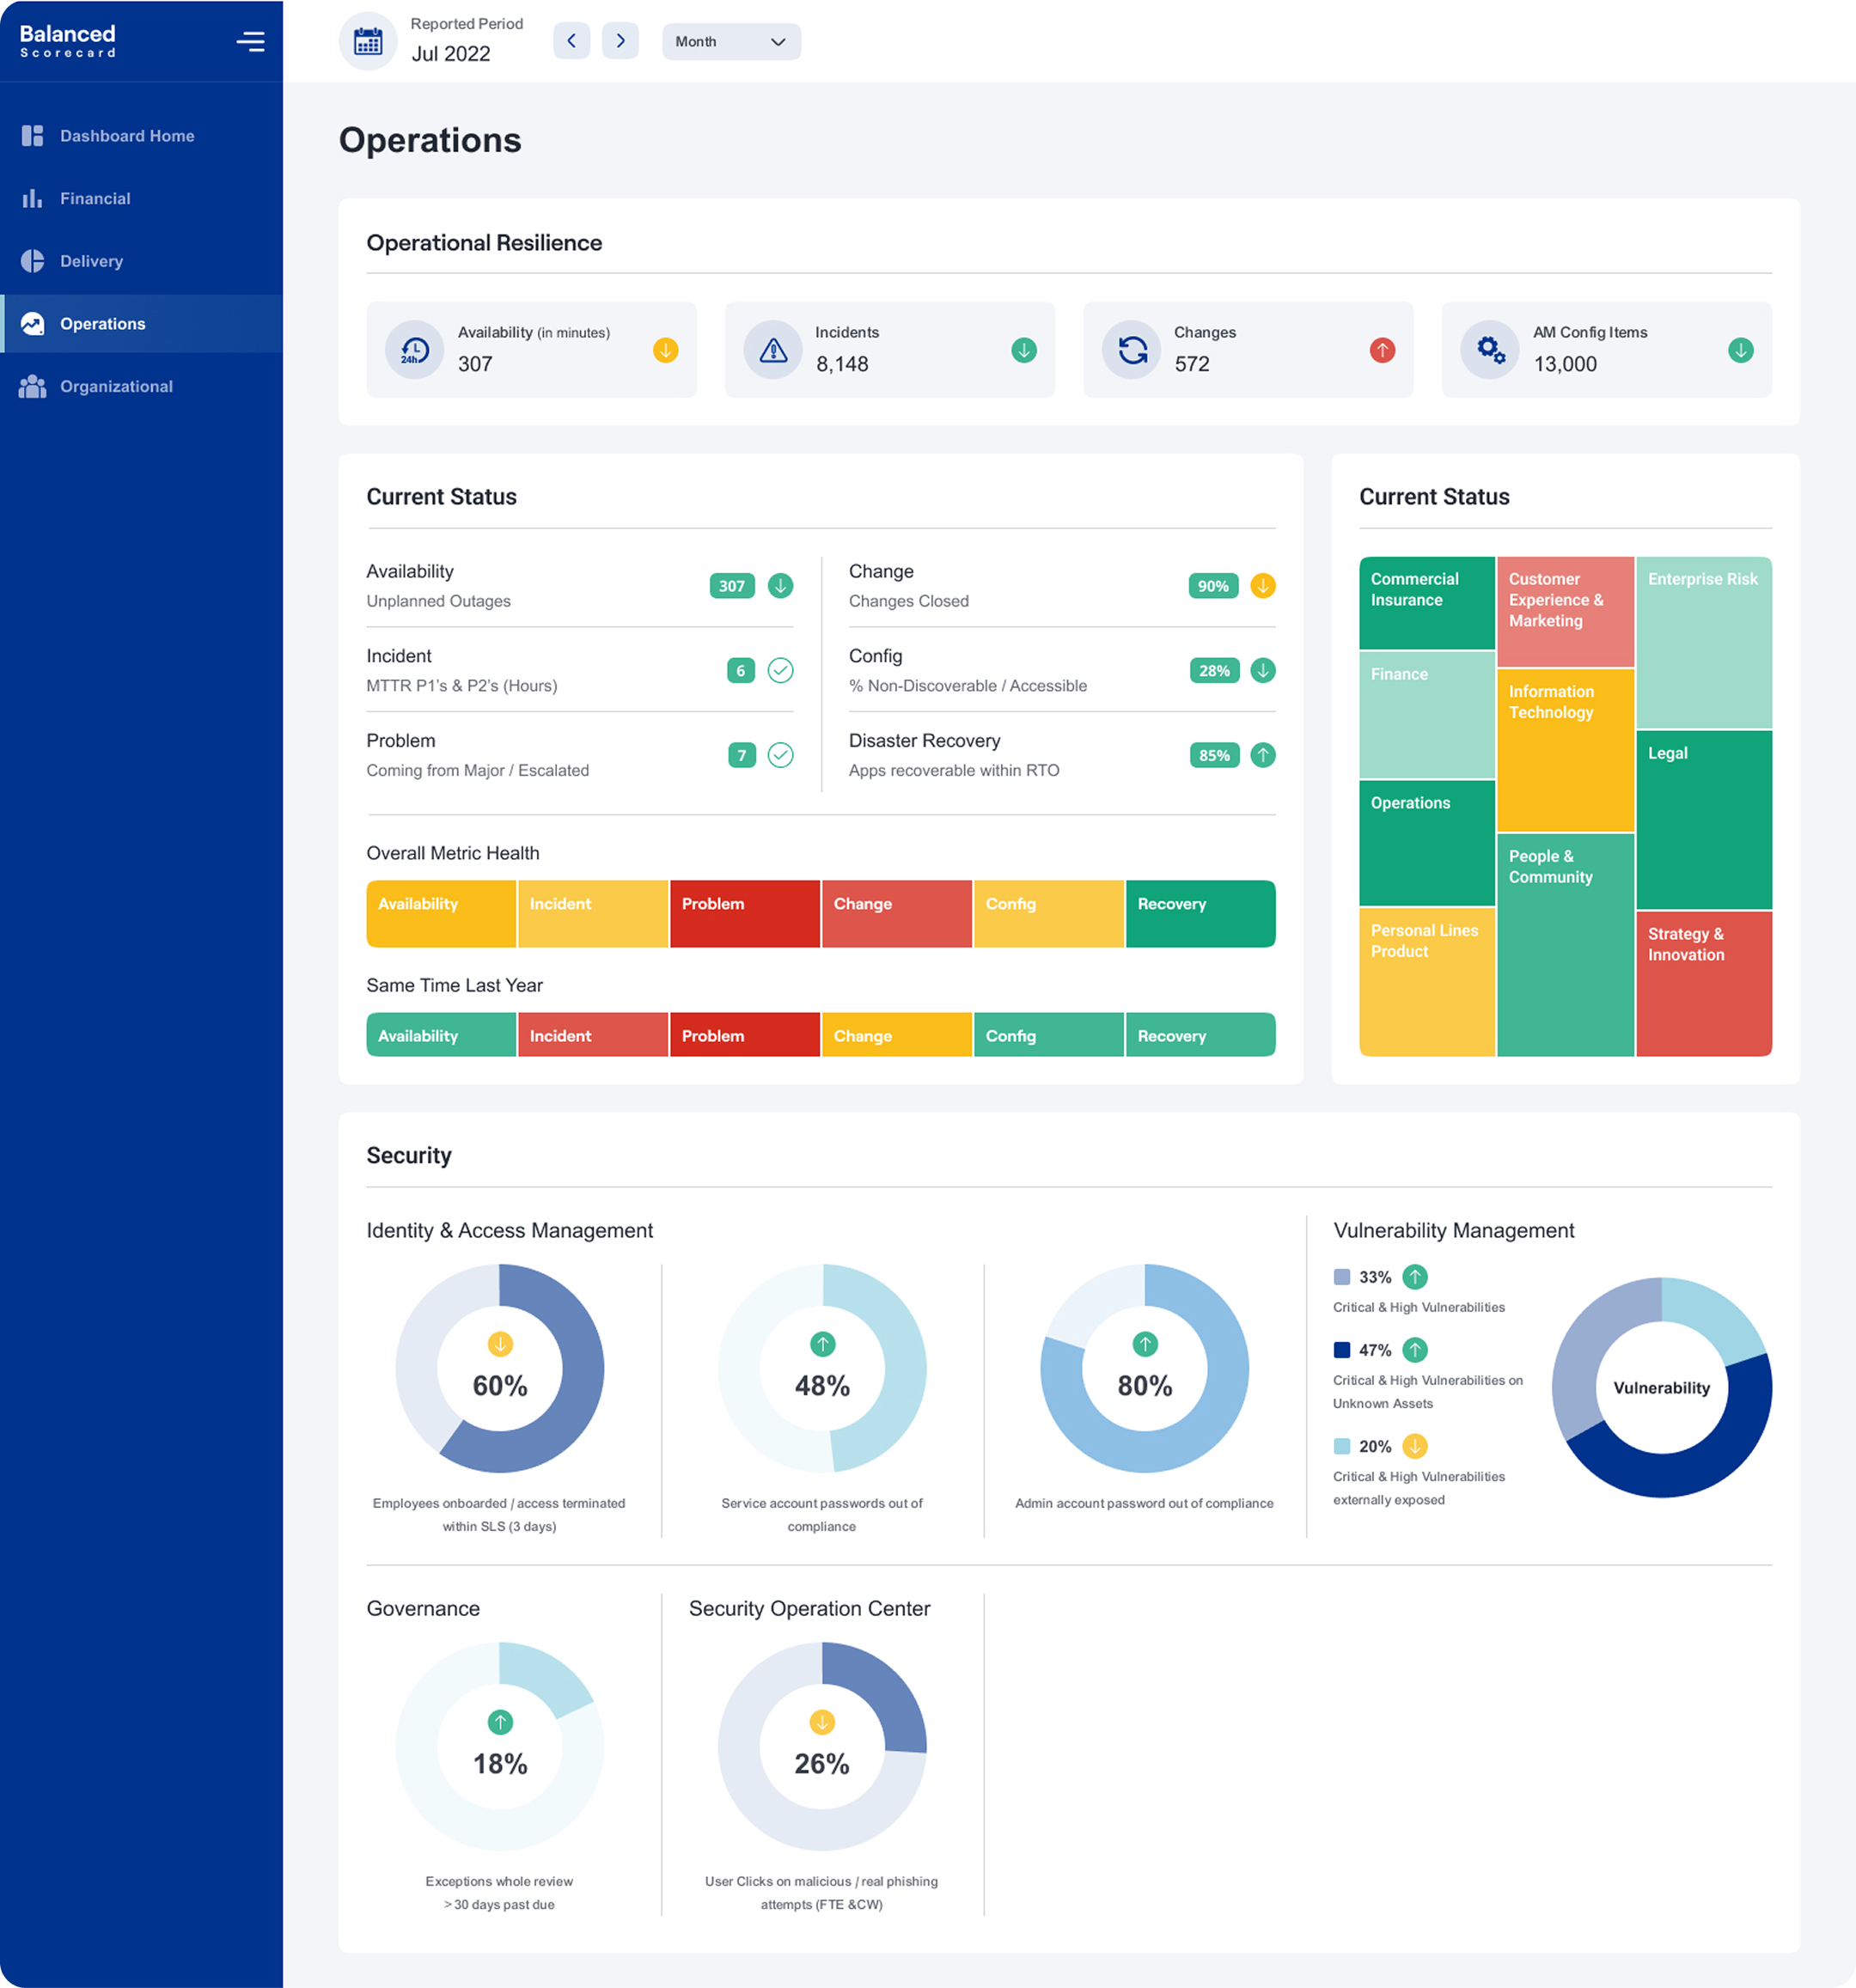The height and width of the screenshot is (1988, 1856).
Task: Go to previous reporting period
Action: pos(571,41)
